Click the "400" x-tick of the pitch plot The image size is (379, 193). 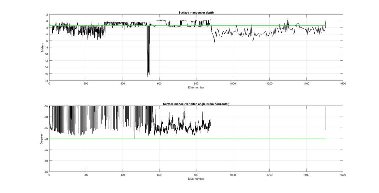123,175
